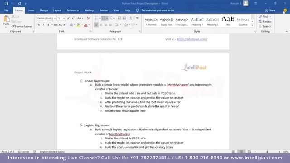Toggle Subscript formatting
The image size is (290, 163).
pos(60,25)
